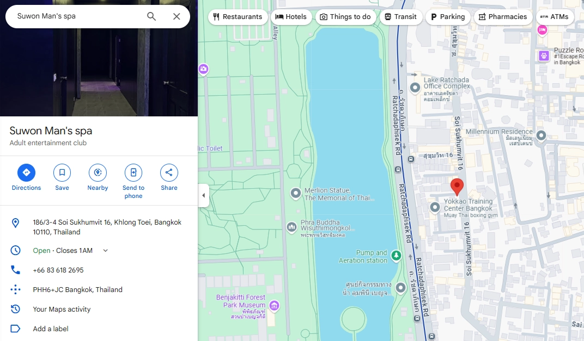This screenshot has width=584, height=341.
Task: Click the pink hotel marker near ATMs chip
Action: pos(542,29)
